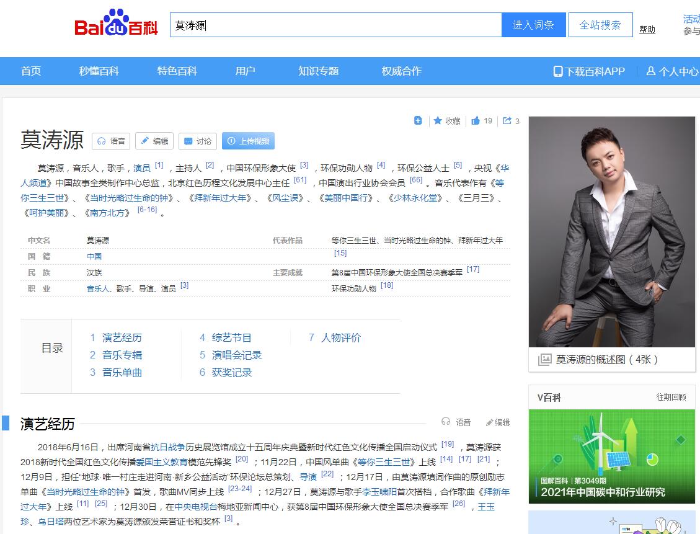This screenshot has width=700, height=534.
Task: Play the 语音 audio next to the title
Action: [x=111, y=141]
